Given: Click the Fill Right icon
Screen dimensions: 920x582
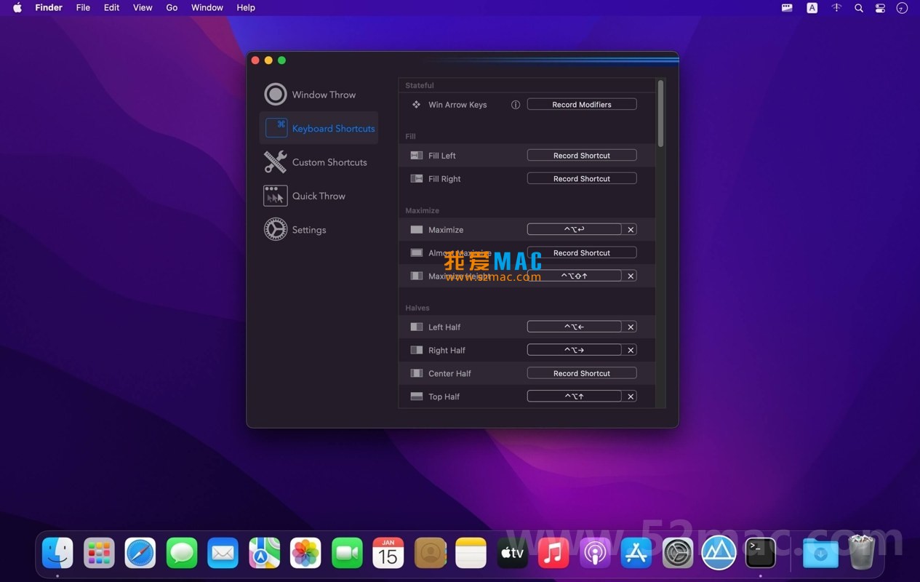Looking at the screenshot, I should 416,178.
